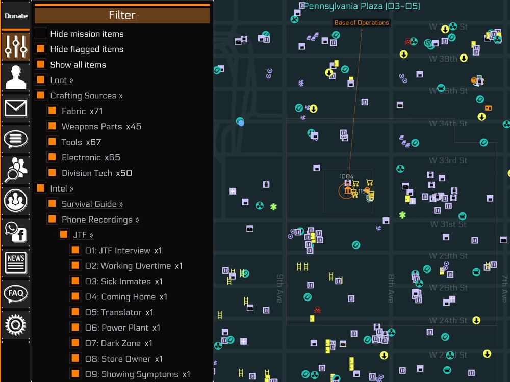510x382 pixels.
Task: Open the find agents magnifier icon
Action: (15, 170)
